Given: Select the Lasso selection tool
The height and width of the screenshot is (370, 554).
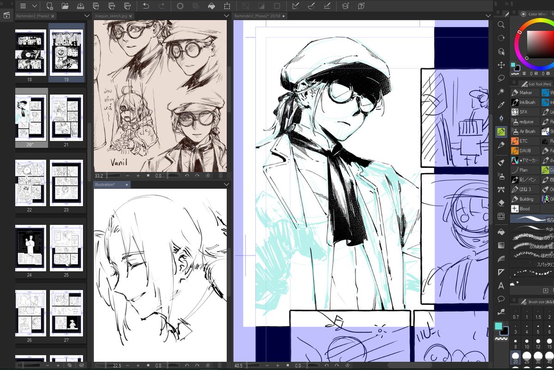Looking at the screenshot, I should (x=501, y=78).
